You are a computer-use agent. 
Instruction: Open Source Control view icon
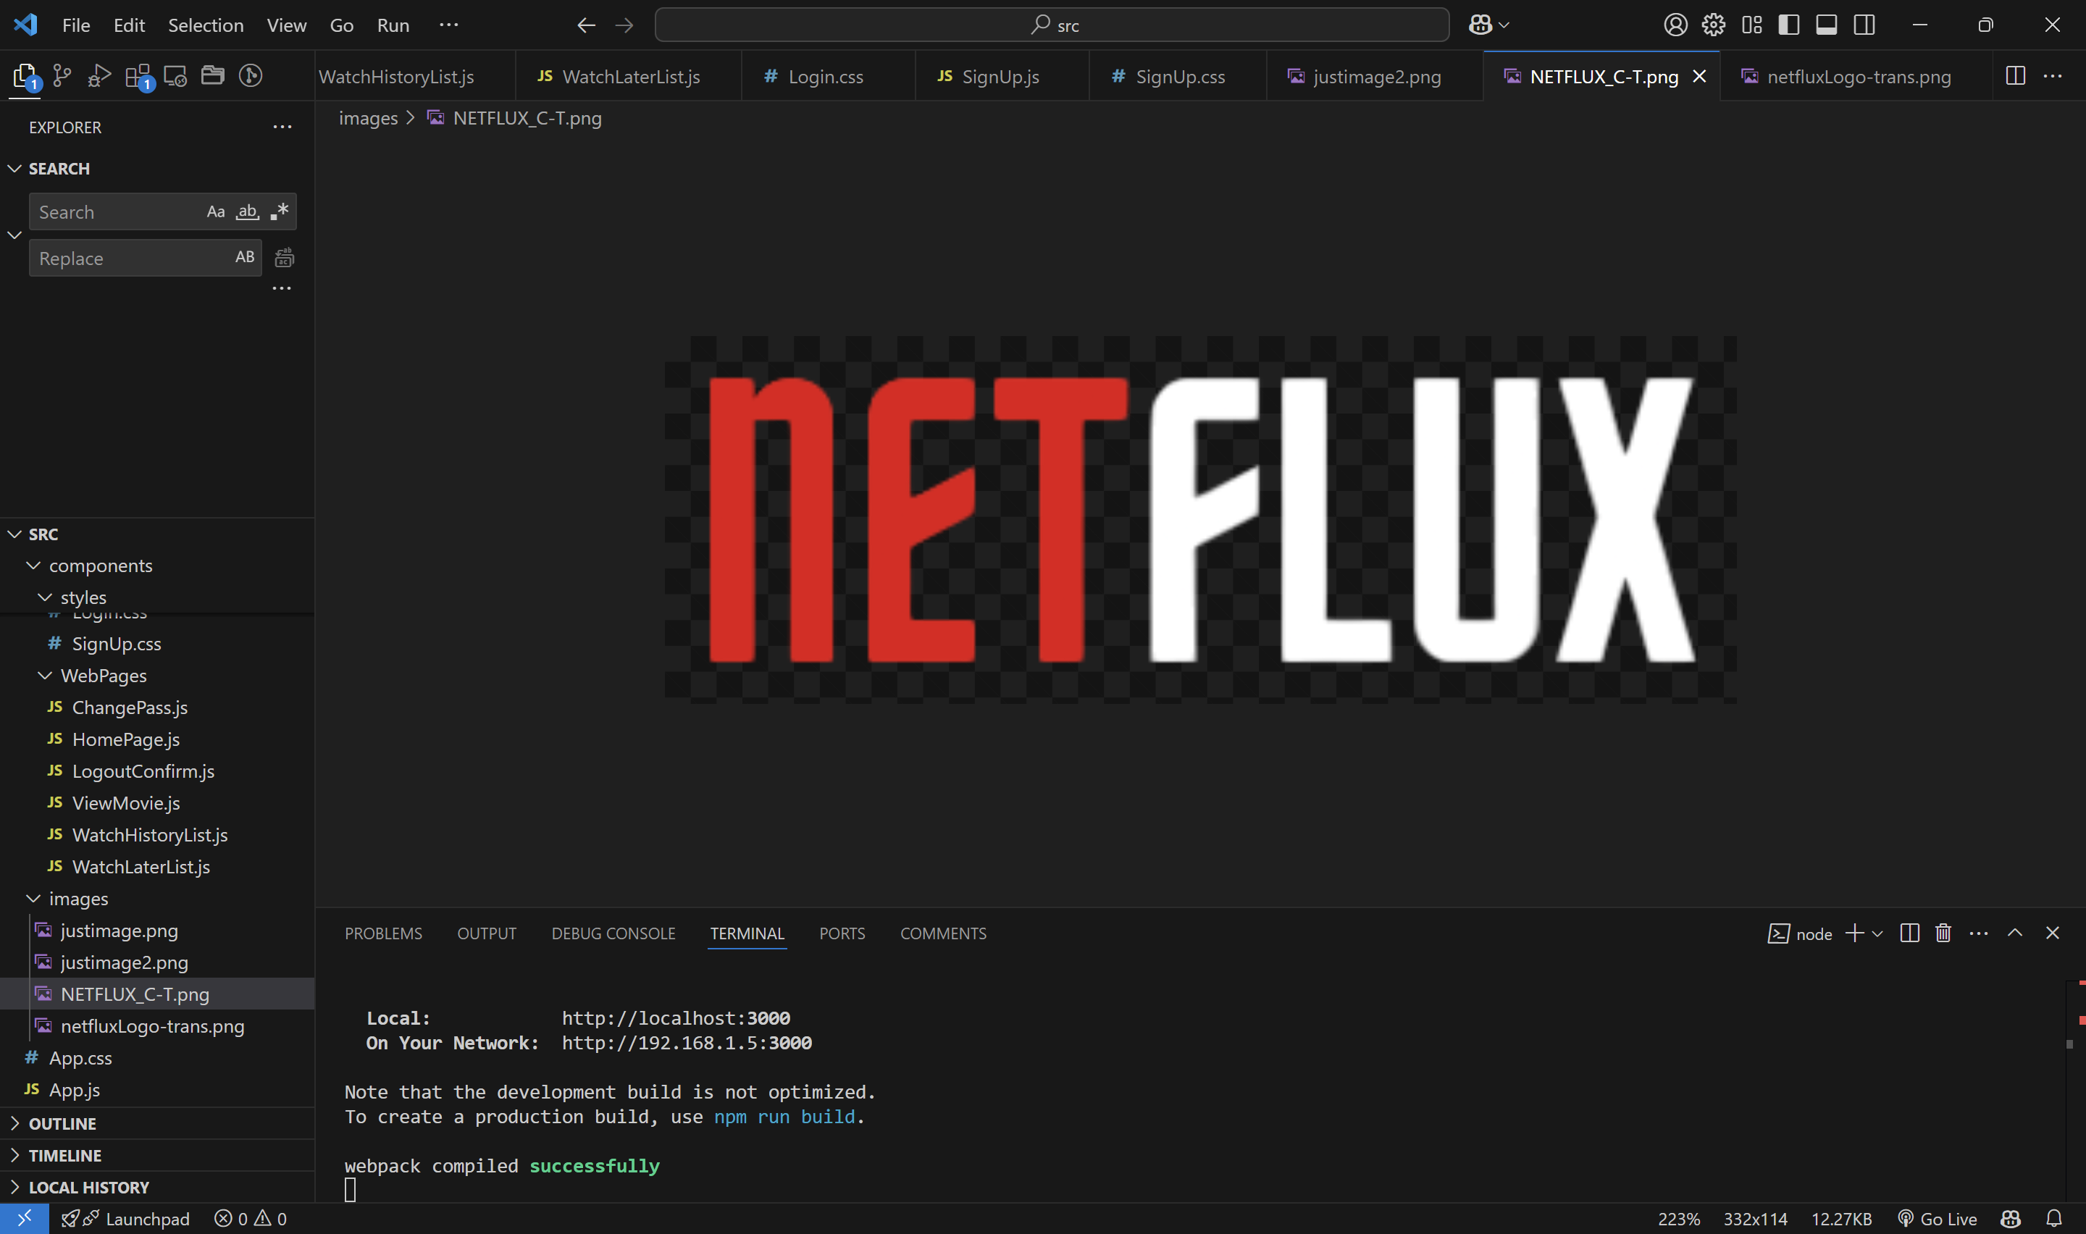click(62, 75)
